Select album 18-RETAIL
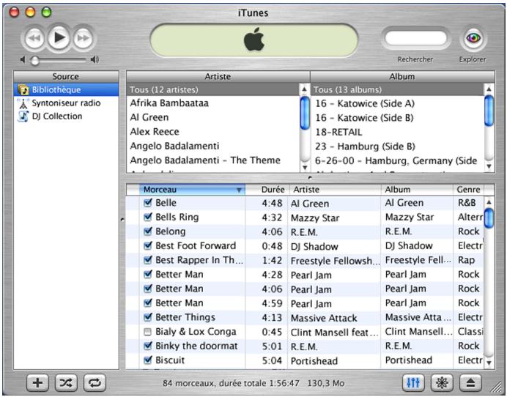The width and height of the screenshot is (507, 397). (x=397, y=132)
